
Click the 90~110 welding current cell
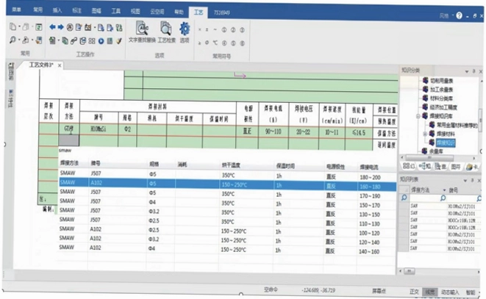click(x=273, y=132)
